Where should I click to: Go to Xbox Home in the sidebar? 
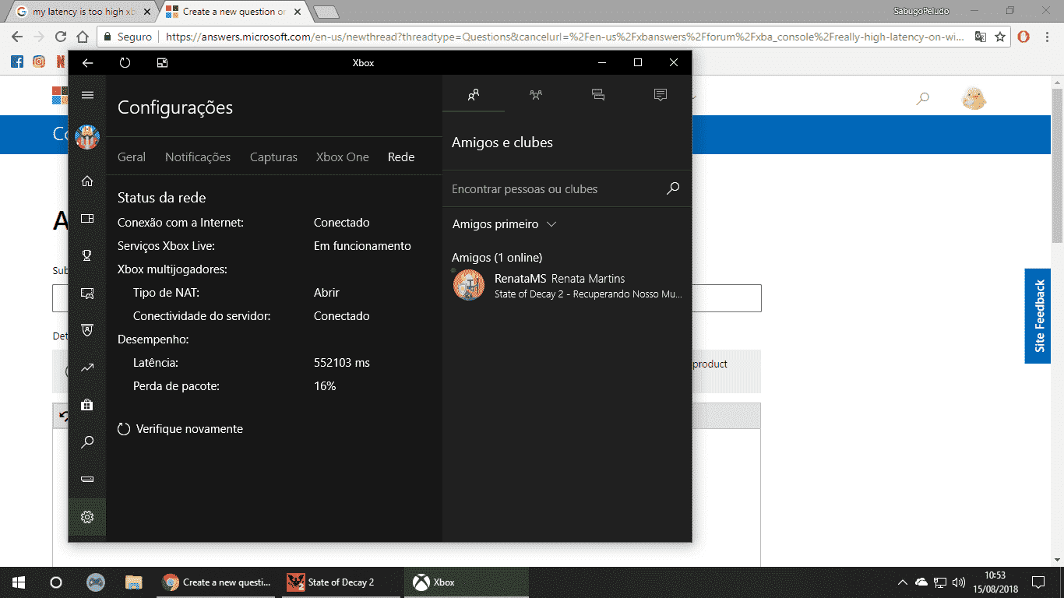tap(87, 181)
